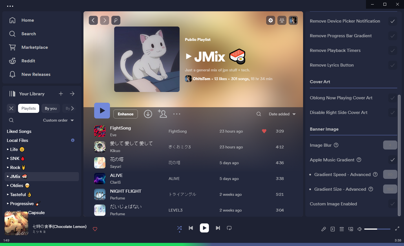Click the New Releases bell icon
404x246 pixels.
coord(12,74)
